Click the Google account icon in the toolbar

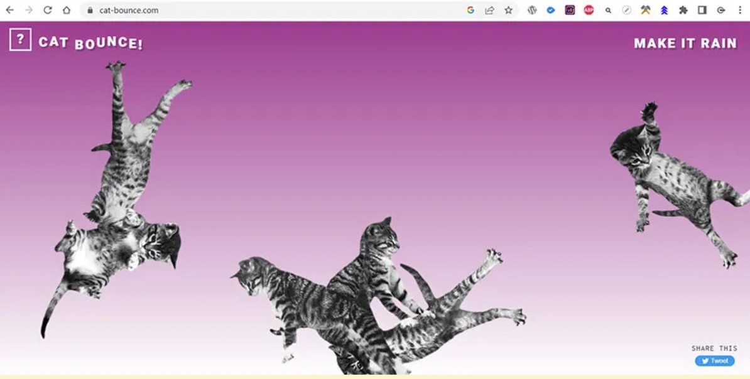point(471,10)
